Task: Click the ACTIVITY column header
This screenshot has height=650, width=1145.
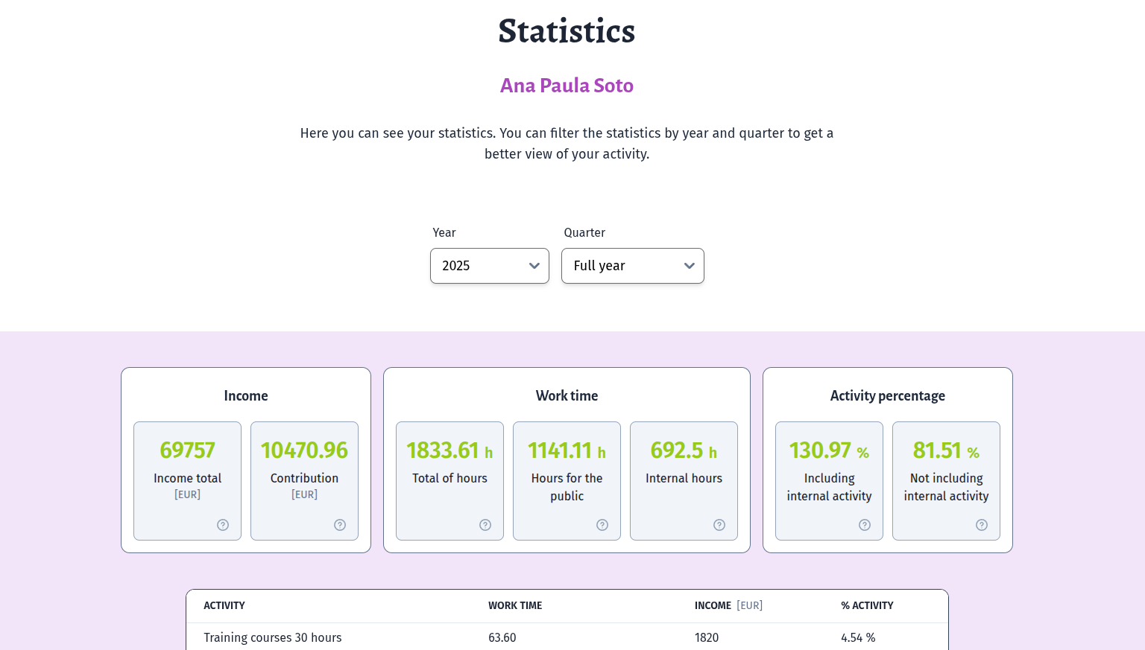Action: (x=224, y=606)
